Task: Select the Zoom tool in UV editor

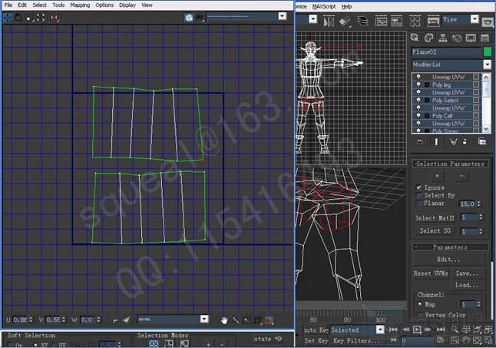Action: pyautogui.click(x=236, y=320)
